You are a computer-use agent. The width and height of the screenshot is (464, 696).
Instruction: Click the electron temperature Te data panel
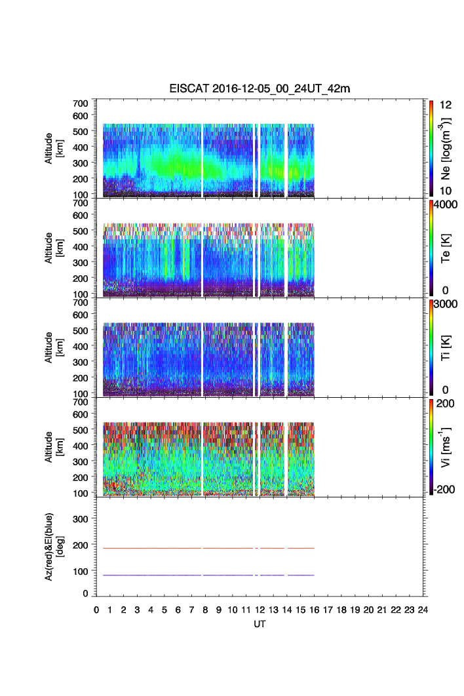260,248
